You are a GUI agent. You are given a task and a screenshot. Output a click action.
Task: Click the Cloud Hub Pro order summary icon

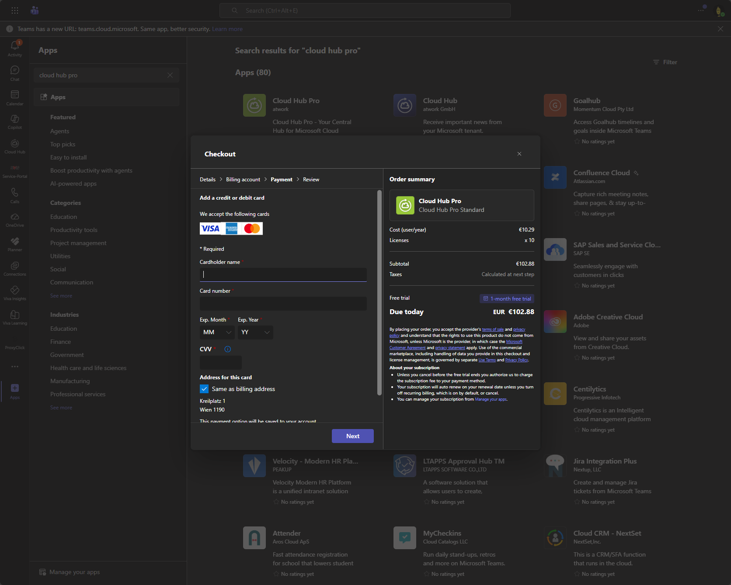[405, 205]
